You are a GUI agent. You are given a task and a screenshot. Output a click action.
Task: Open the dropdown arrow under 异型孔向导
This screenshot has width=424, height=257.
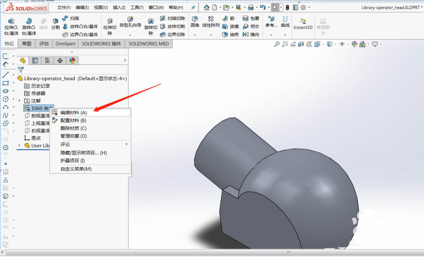[130, 35]
